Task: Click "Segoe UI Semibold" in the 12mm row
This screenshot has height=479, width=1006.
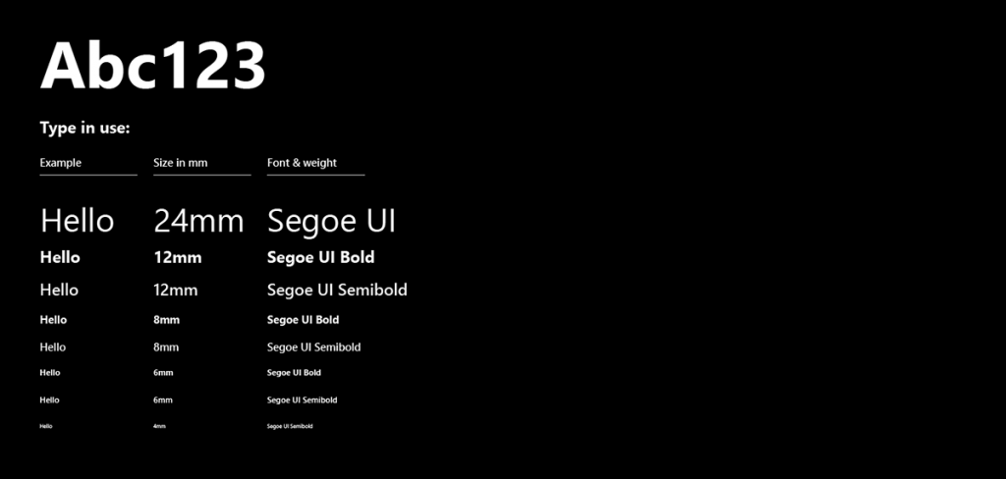Action: click(x=337, y=291)
